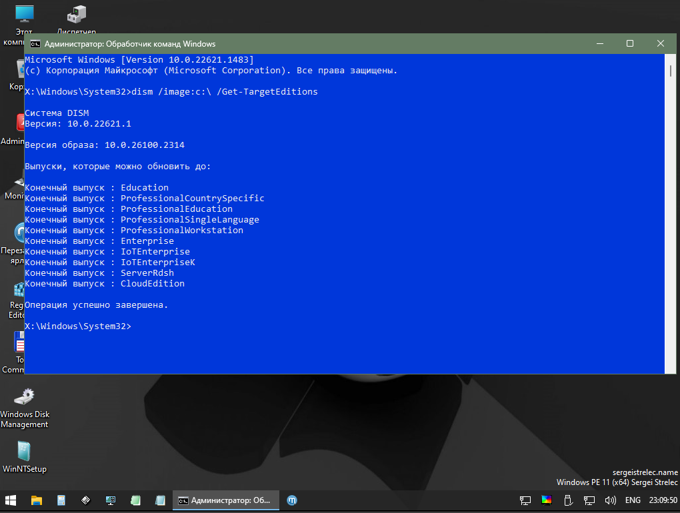This screenshot has height=513, width=680.
Task: Open the Maxthon browser taskbar icon
Action: point(291,500)
